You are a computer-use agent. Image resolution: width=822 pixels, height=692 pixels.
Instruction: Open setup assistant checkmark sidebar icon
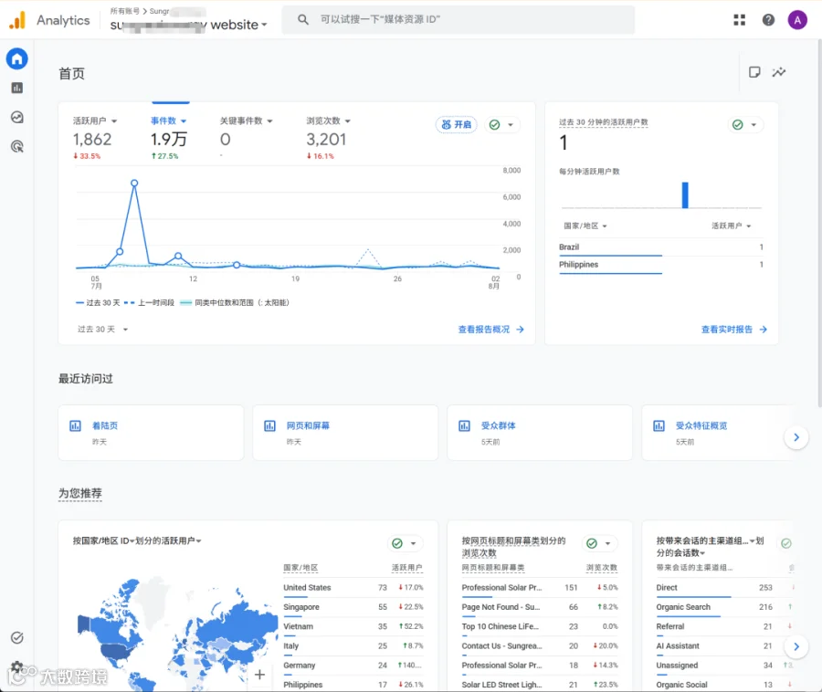[x=16, y=637]
